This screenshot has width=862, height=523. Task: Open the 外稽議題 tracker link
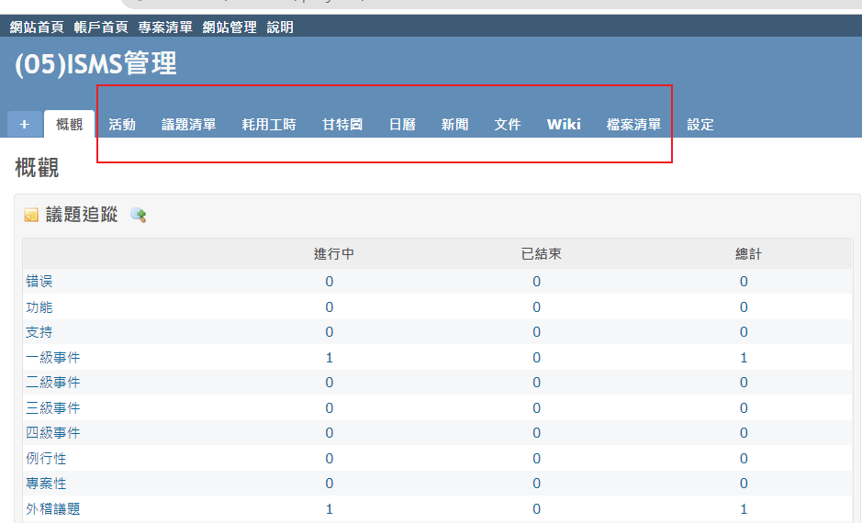[x=52, y=509]
